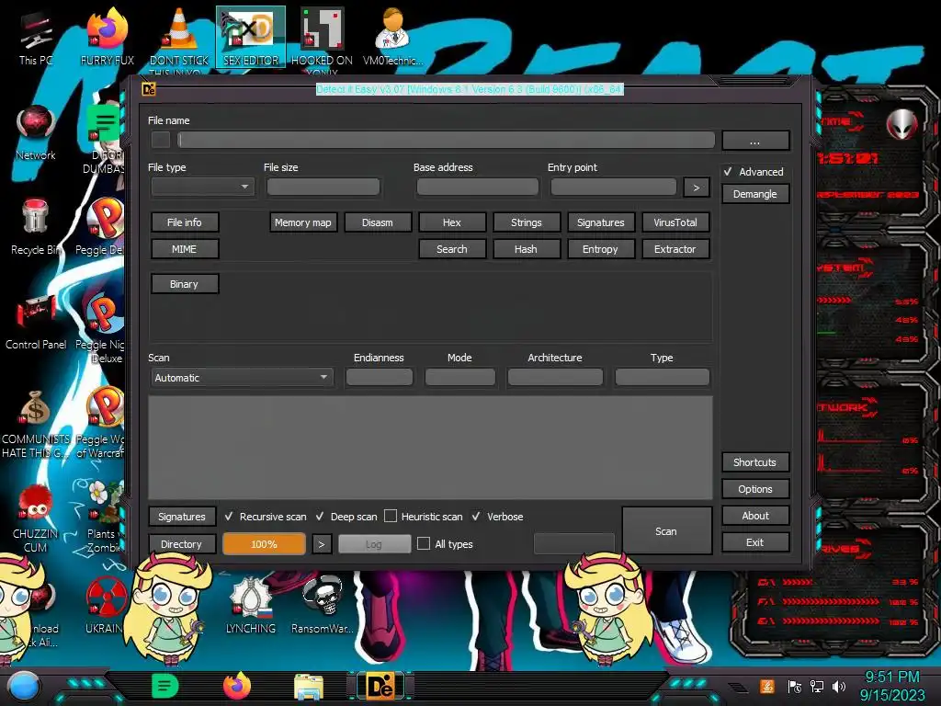The height and width of the screenshot is (706, 941).
Task: Open COMMUNISTS HATE THIS money bag icon
Action: (36, 423)
